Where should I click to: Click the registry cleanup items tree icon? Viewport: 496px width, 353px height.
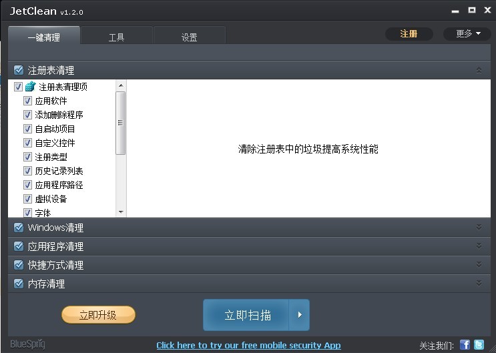click(x=30, y=87)
